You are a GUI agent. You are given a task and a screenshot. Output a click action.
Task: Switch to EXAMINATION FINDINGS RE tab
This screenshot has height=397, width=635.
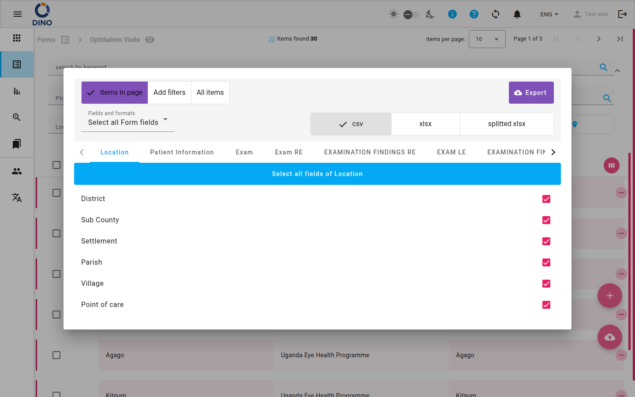[x=370, y=152]
